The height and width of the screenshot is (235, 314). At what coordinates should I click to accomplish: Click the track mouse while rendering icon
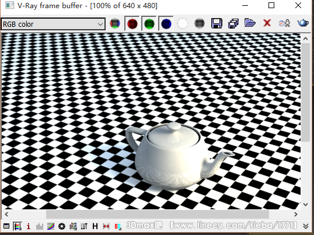285,23
